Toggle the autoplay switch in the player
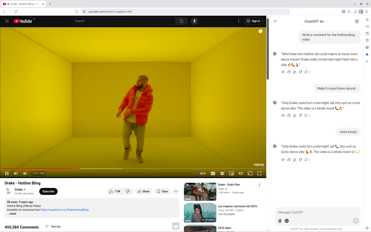This screenshot has width=371, height=232. tap(202, 173)
